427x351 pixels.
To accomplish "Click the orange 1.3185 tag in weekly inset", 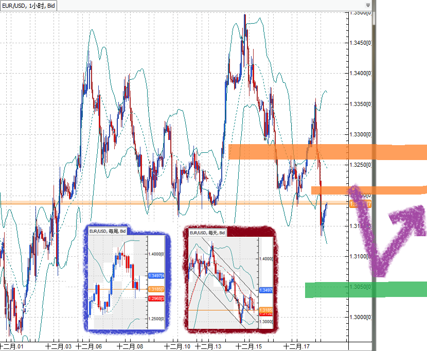I will click(156, 289).
